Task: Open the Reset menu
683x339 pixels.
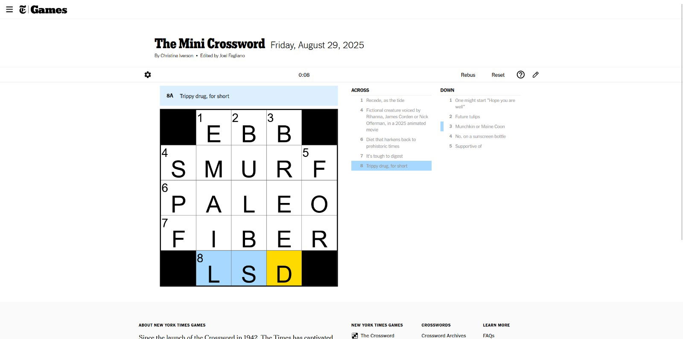Action: 498,75
